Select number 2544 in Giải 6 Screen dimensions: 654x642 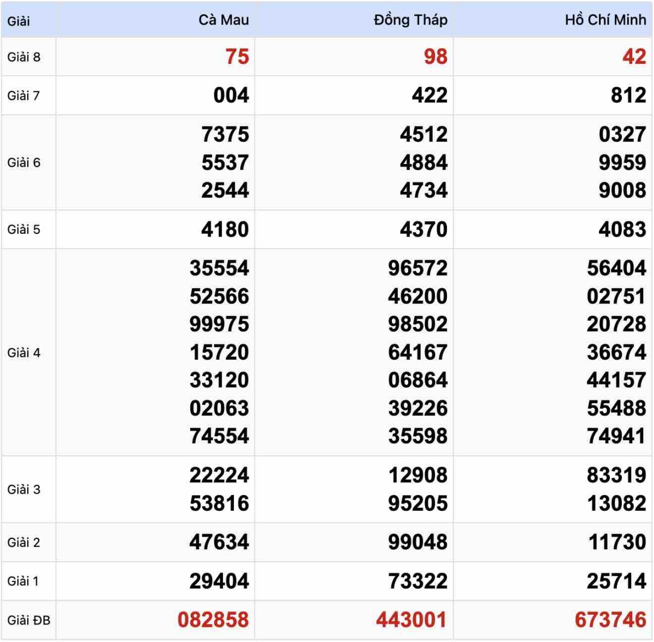(225, 190)
